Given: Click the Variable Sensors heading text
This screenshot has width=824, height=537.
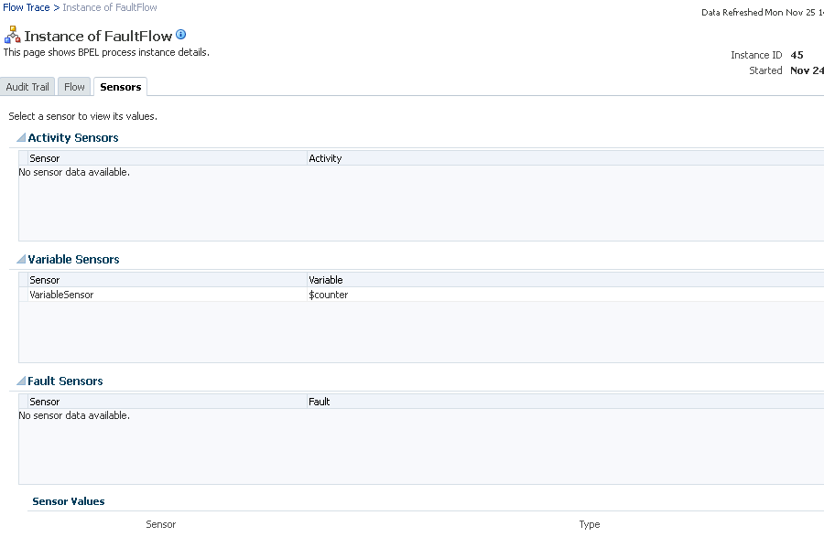Looking at the screenshot, I should point(73,259).
